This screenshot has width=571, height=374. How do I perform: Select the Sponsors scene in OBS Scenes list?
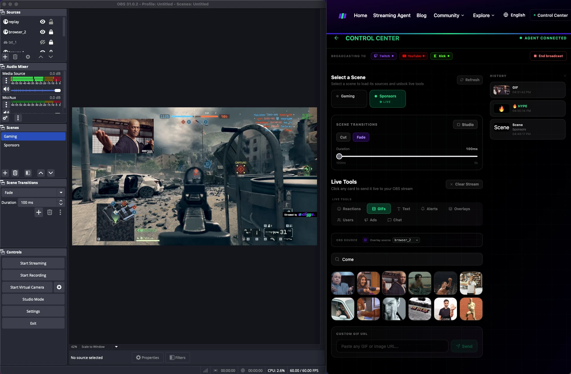point(33,145)
